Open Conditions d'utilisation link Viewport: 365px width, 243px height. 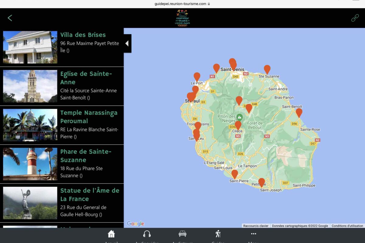[347, 226]
